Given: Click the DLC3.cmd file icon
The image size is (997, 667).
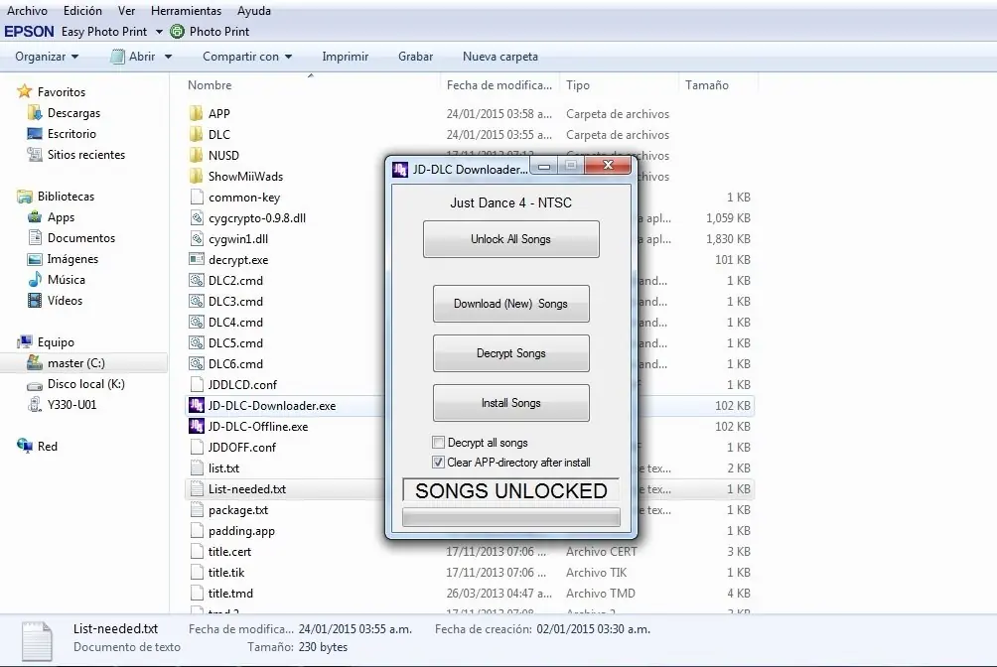Looking at the screenshot, I should [x=197, y=302].
